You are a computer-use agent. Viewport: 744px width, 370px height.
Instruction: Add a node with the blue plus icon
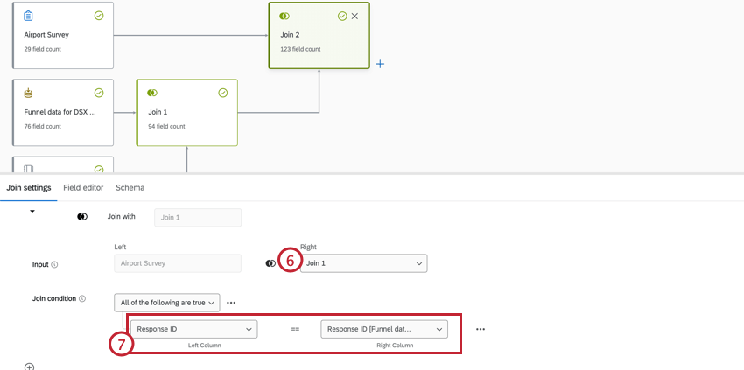(x=380, y=64)
